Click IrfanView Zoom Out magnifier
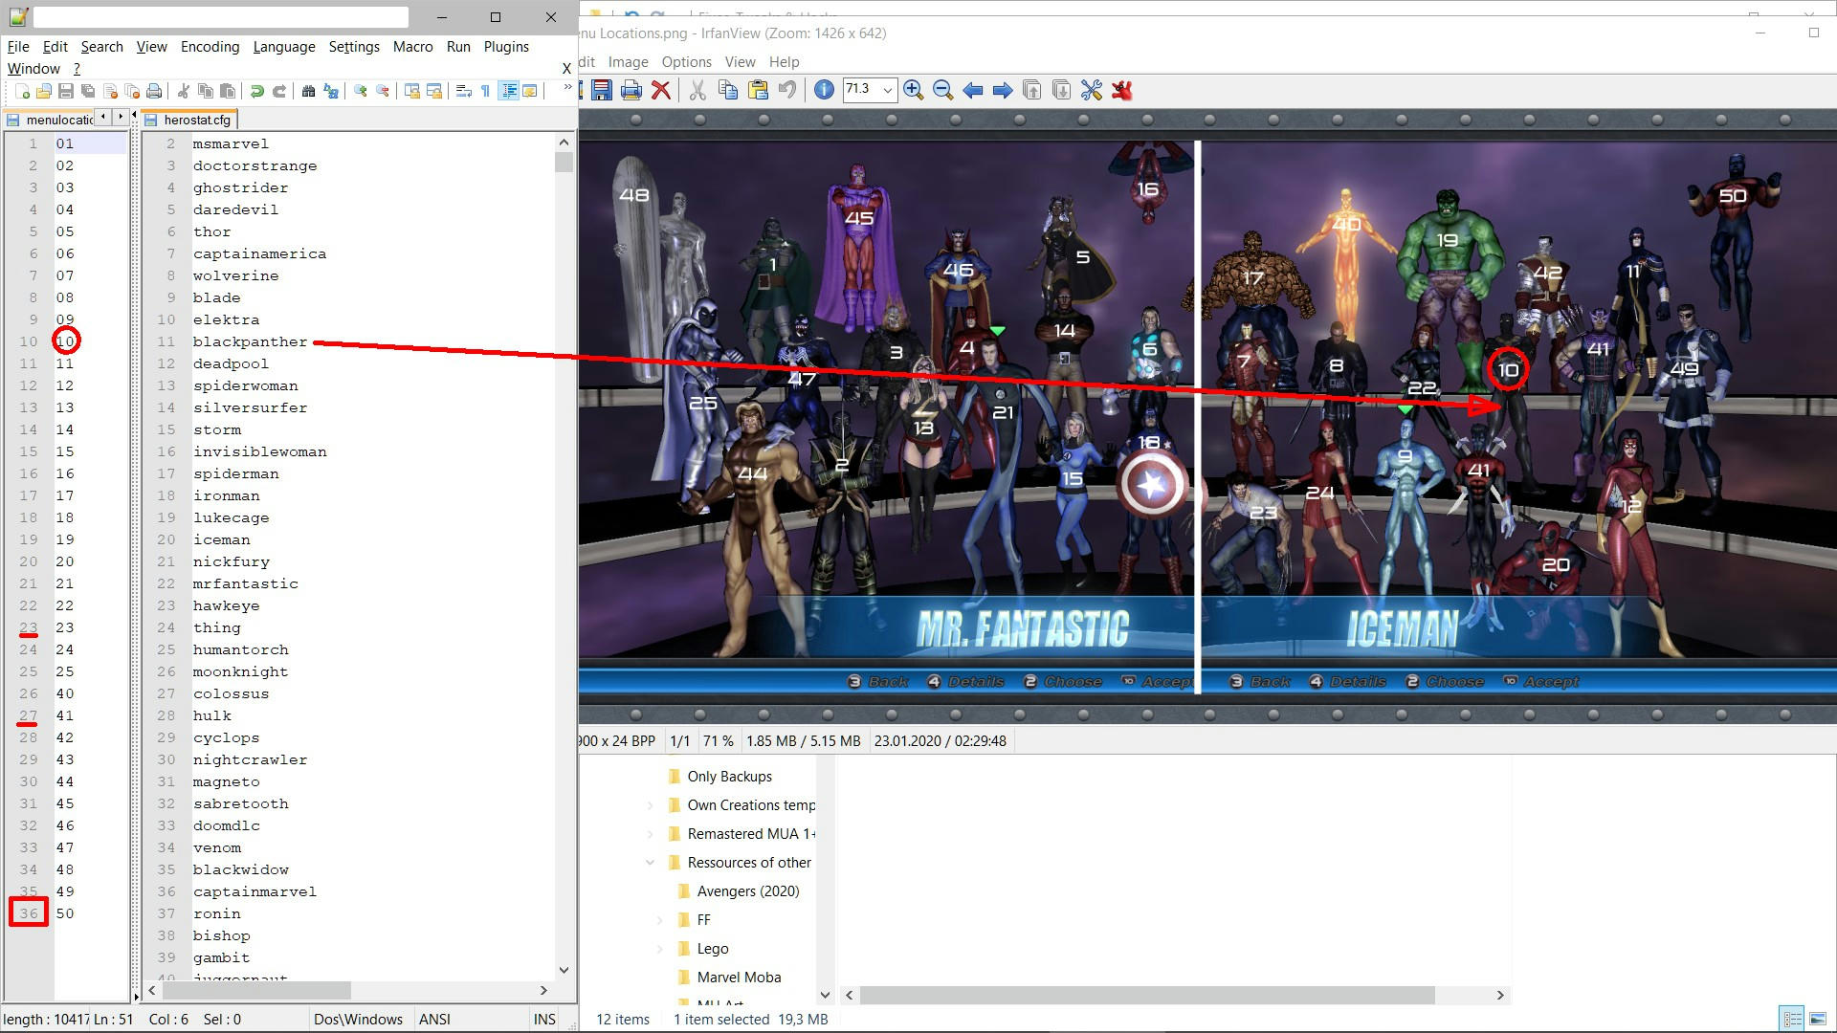This screenshot has width=1837, height=1033. click(942, 90)
